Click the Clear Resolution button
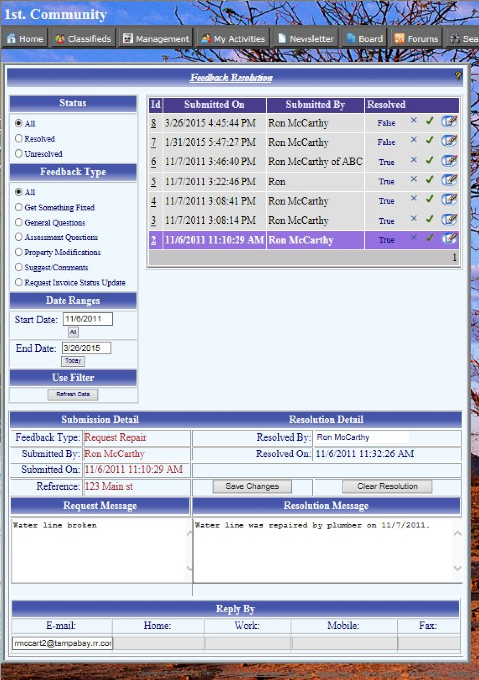479x680 pixels. [x=387, y=486]
